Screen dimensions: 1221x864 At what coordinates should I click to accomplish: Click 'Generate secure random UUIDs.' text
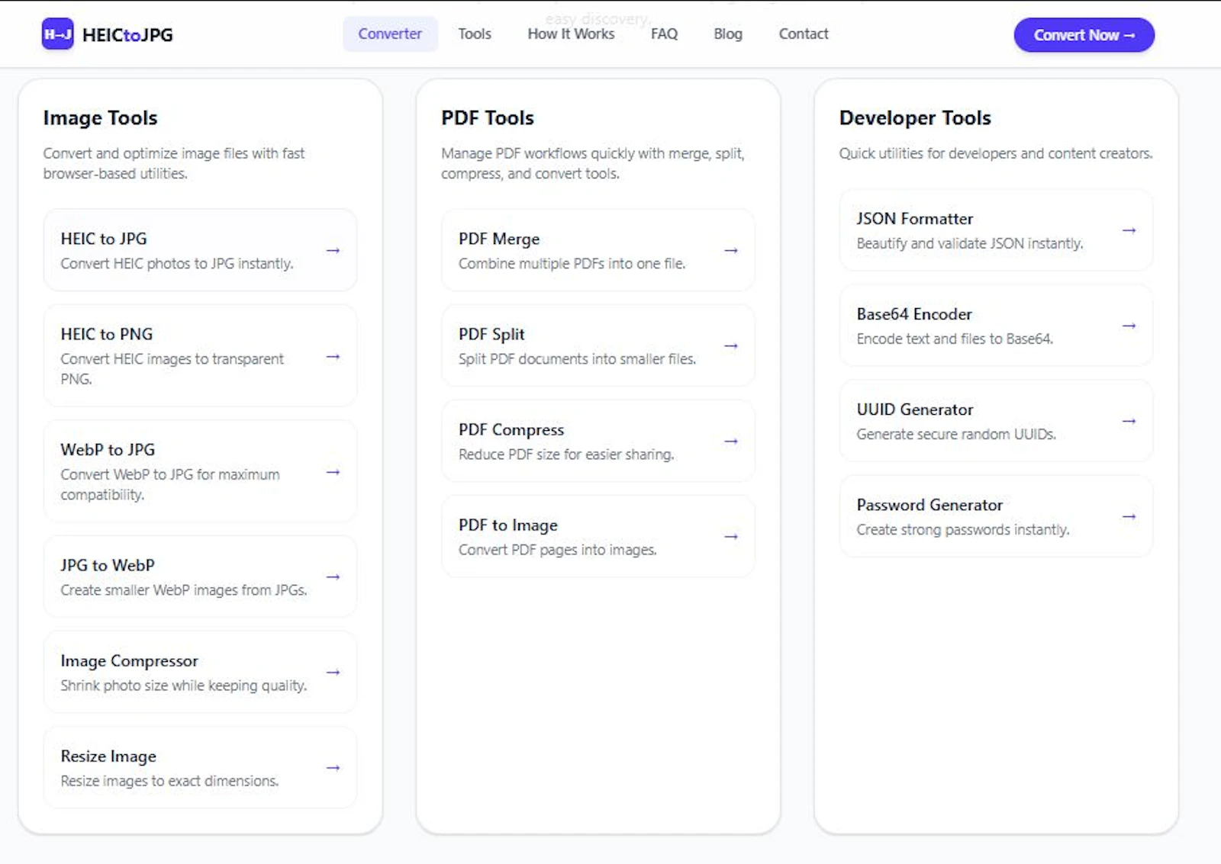coord(956,434)
